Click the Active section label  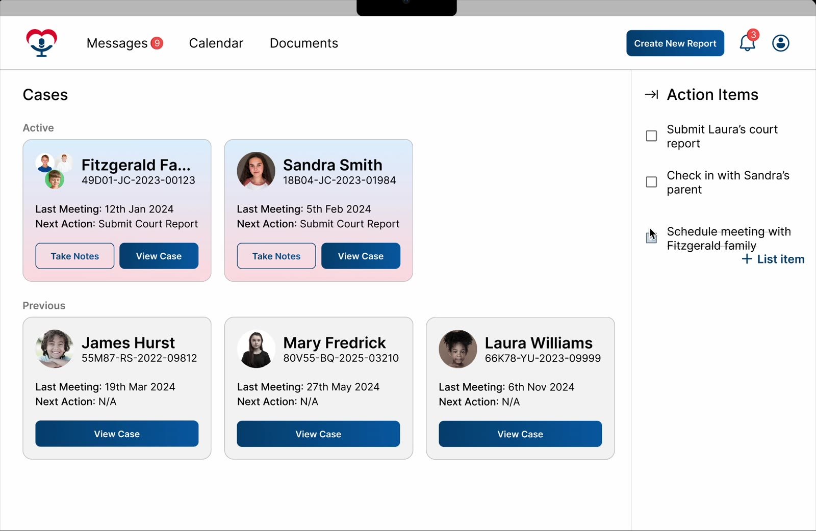point(38,127)
